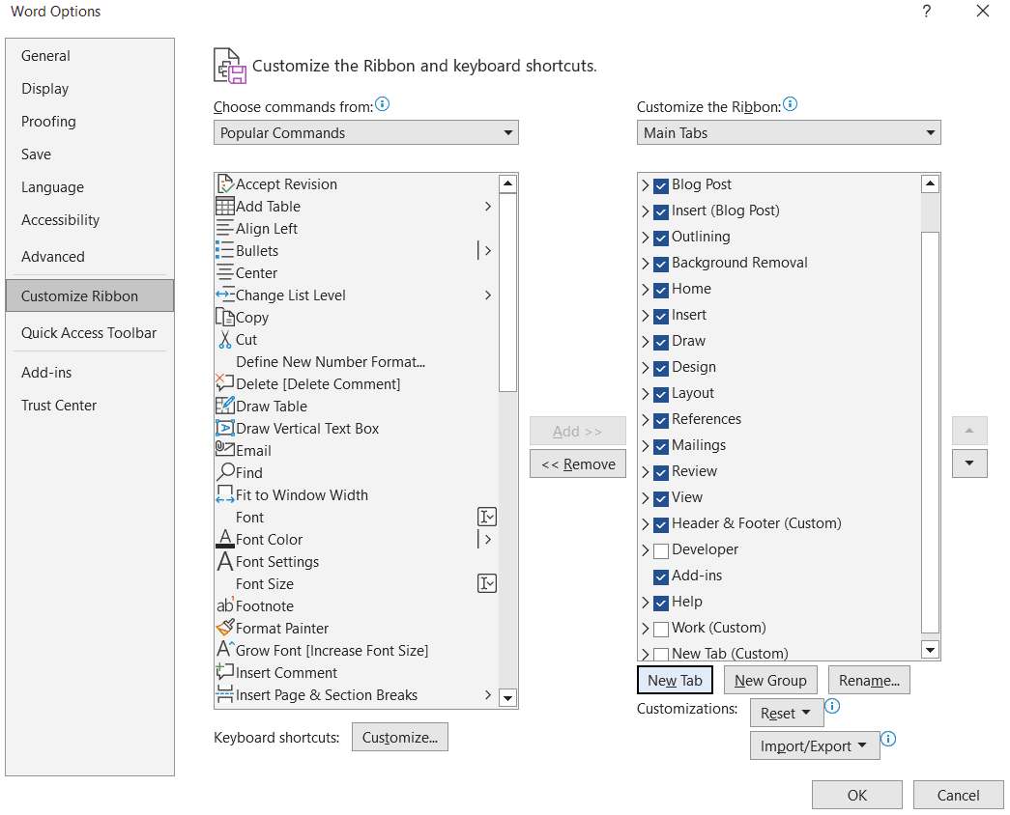Click info icon beside Choose commands from
Viewport: 1010px width, 815px height.
(382, 104)
